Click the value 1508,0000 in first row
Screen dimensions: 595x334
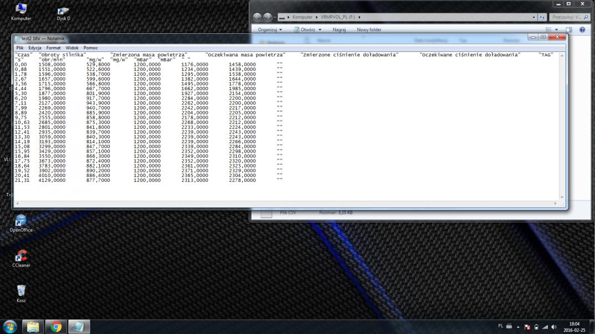point(52,64)
